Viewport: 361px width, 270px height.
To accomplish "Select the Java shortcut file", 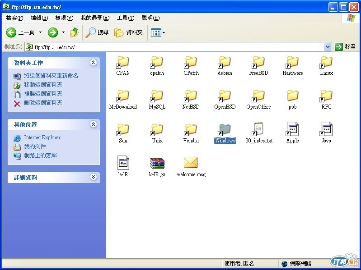I will tap(327, 133).
